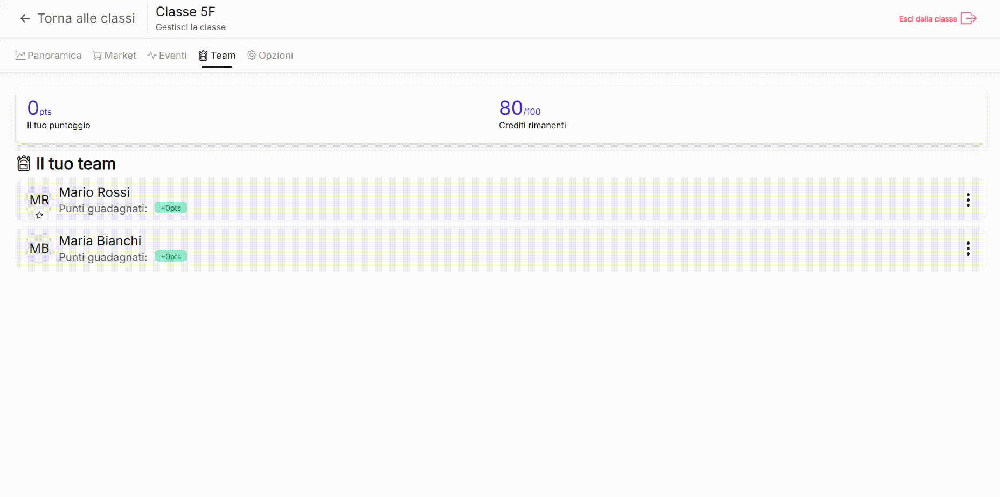Click the MR avatar for Mario Rossi
Viewport: 1000px width, 497px height.
(x=39, y=199)
